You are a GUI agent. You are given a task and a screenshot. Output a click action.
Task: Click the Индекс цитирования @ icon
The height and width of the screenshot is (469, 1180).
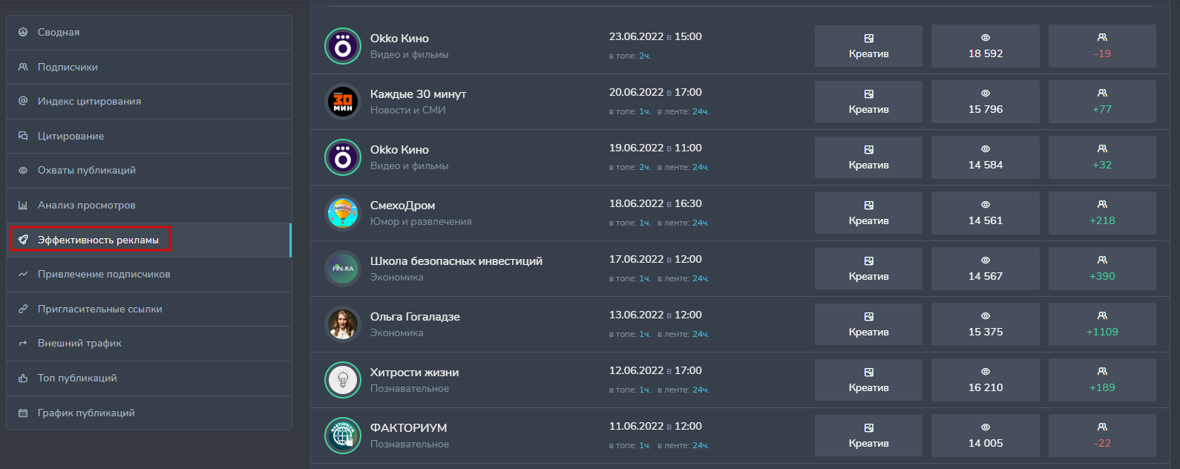(23, 101)
